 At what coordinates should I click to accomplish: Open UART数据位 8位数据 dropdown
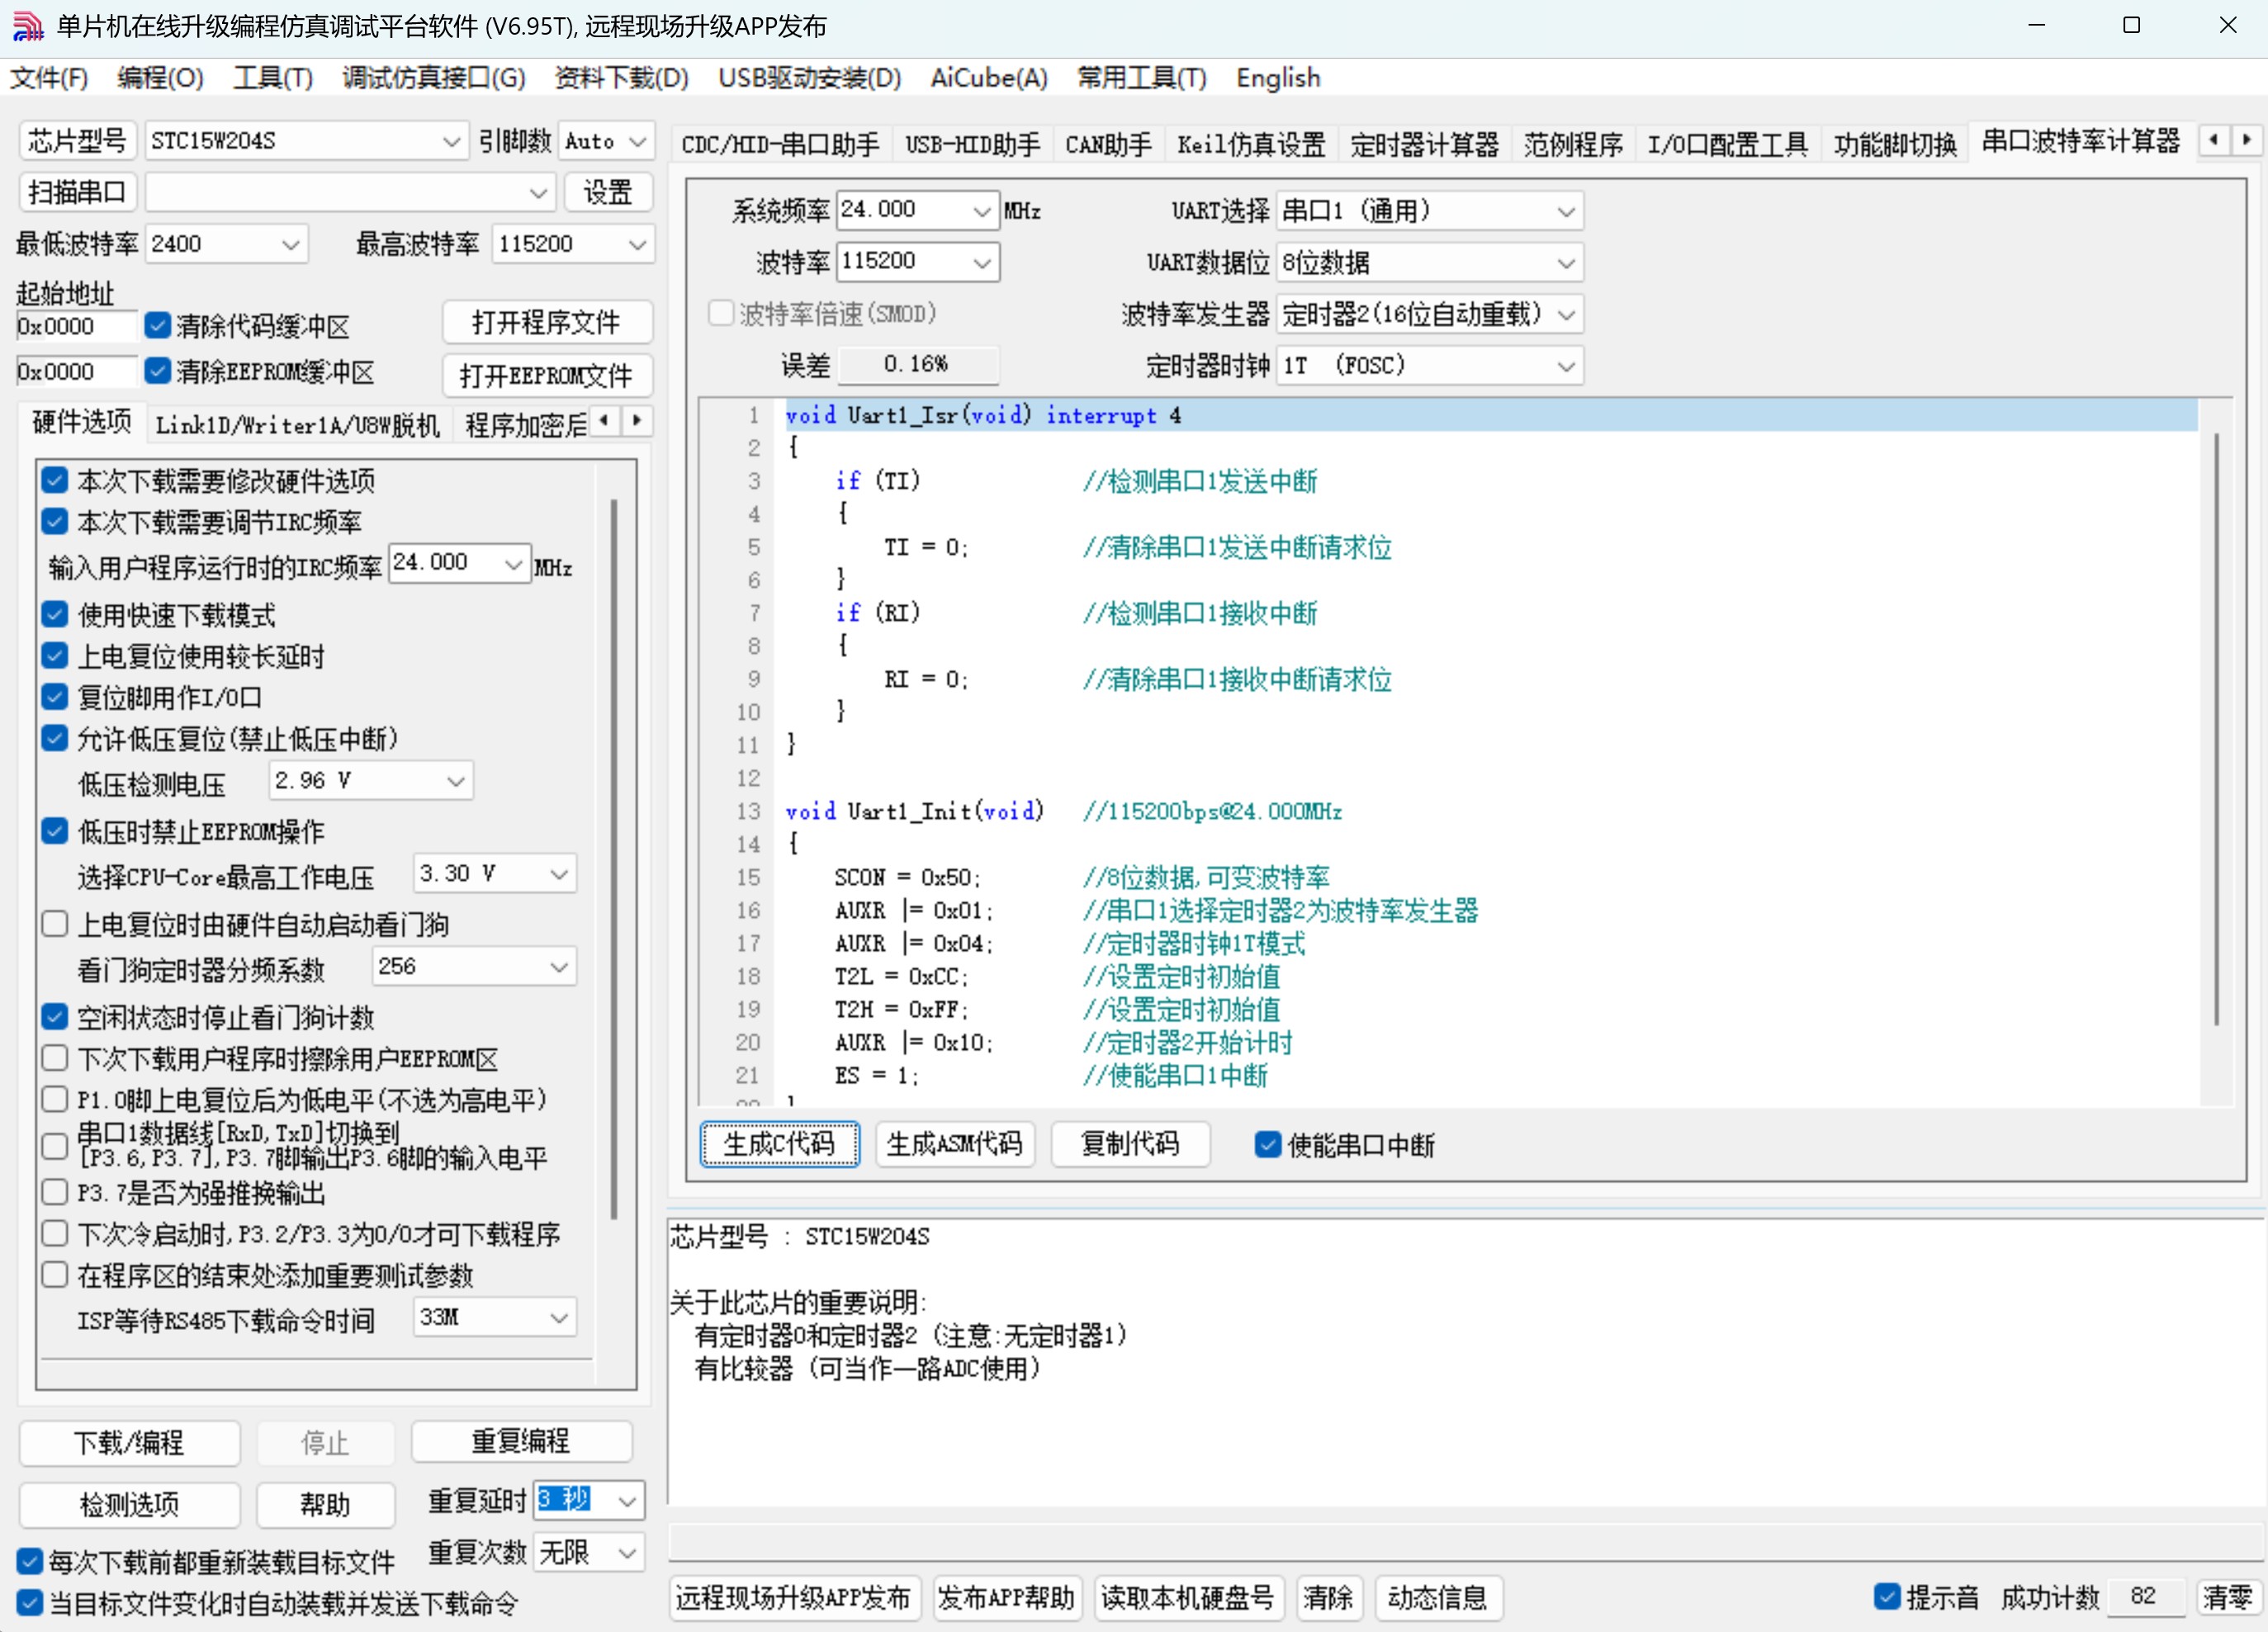click(1430, 263)
